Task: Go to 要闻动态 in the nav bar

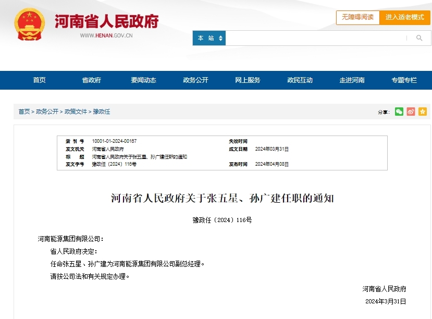Action: tap(143, 80)
